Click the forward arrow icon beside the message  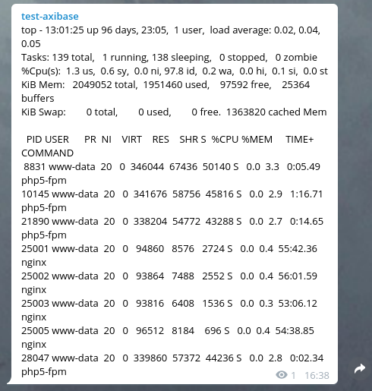(360, 368)
